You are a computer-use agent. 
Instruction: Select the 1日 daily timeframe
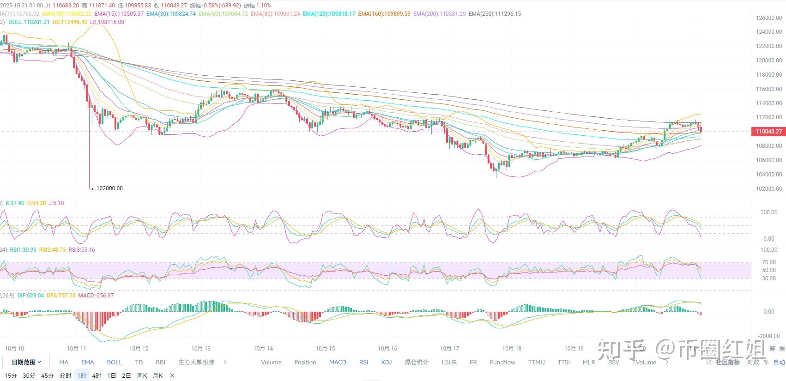(x=111, y=375)
